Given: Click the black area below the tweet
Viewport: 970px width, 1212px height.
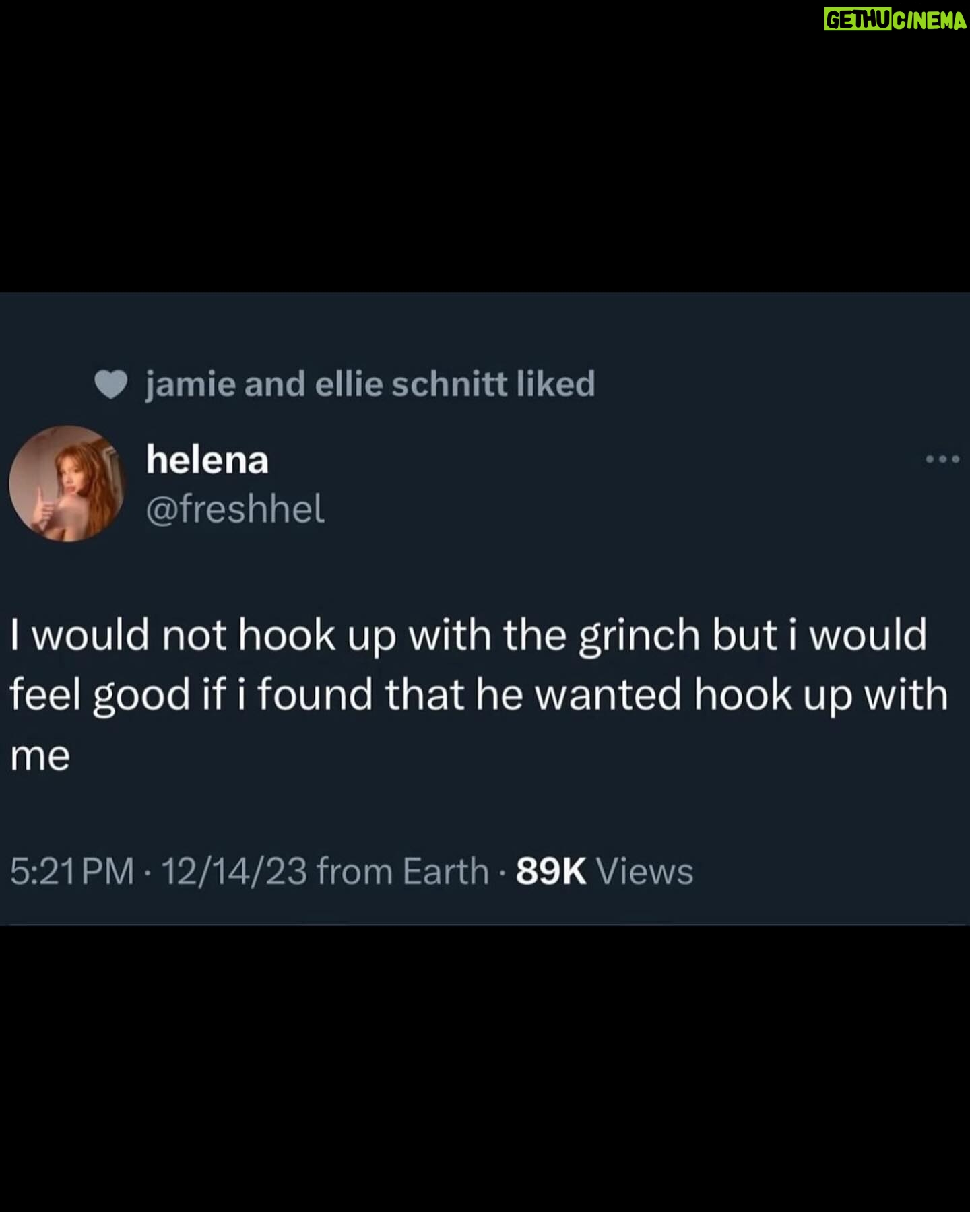Looking at the screenshot, I should point(485,1069).
